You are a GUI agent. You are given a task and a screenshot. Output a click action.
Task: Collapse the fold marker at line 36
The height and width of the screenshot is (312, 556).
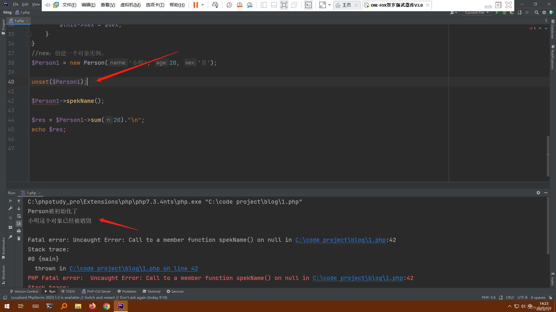[x=29, y=44]
